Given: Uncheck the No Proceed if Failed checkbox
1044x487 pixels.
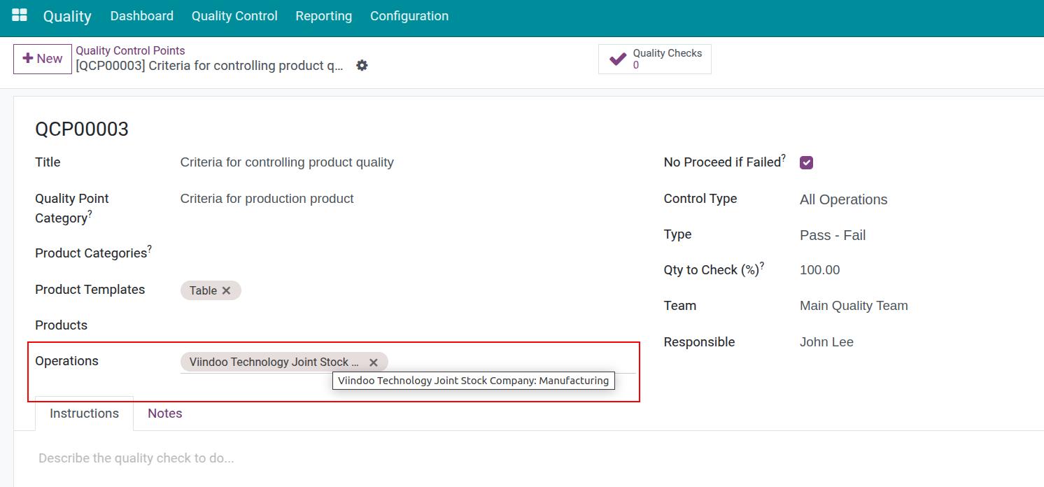Looking at the screenshot, I should point(806,162).
